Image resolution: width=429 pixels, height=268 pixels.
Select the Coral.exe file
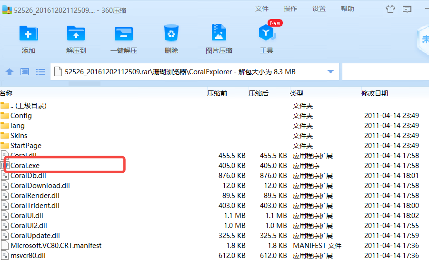[x=25, y=166]
